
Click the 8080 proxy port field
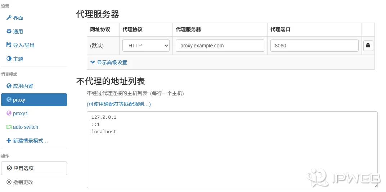point(314,46)
